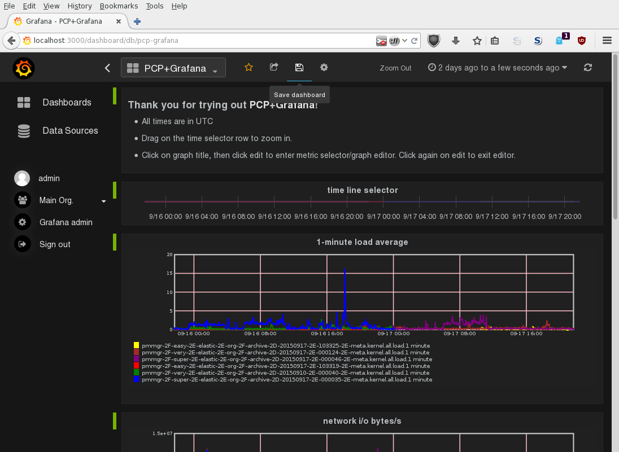Screen dimensions: 619x452
Task: Click the red legend swatch for easy-103319
Action: tap(136, 366)
